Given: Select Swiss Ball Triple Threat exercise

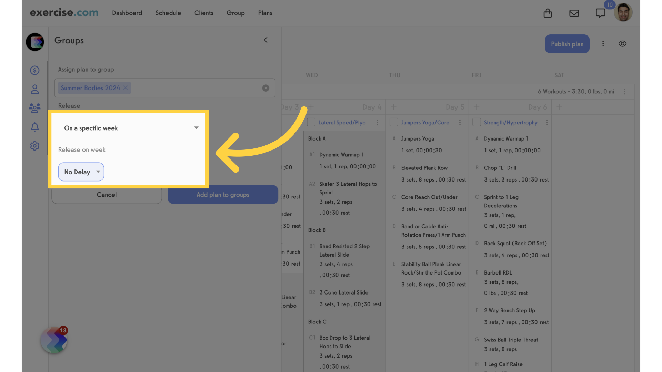Looking at the screenshot, I should point(511,340).
